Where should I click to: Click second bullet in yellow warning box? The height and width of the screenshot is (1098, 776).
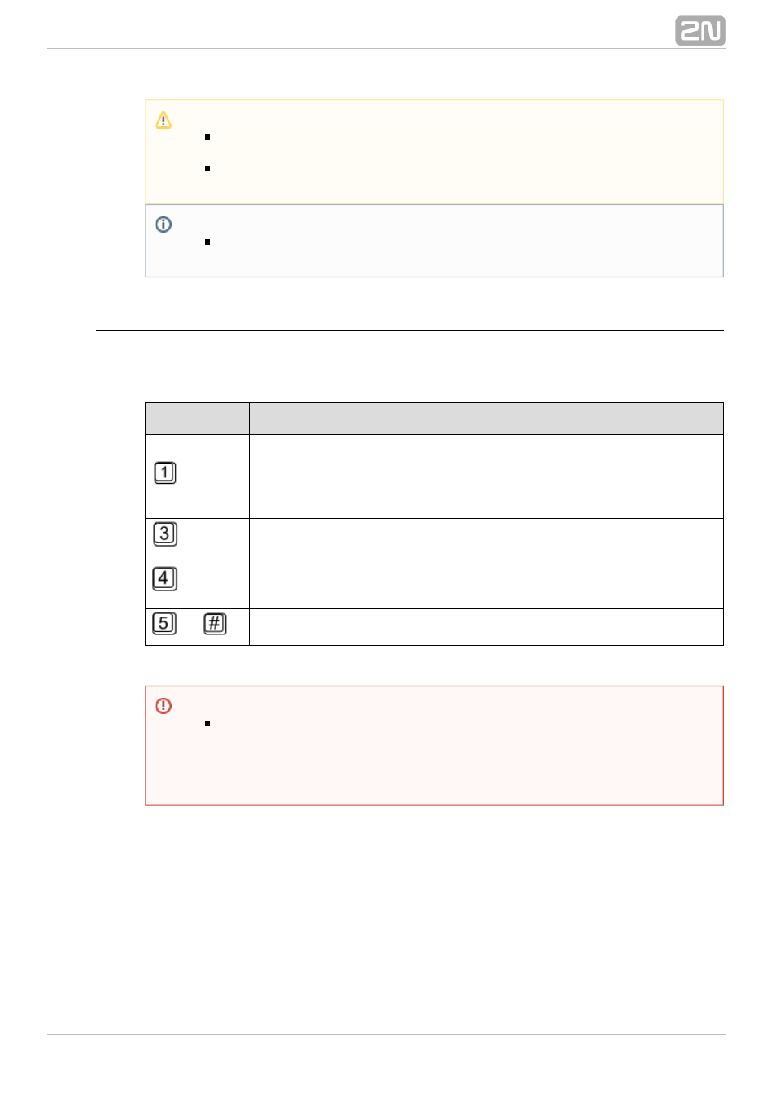207,168
